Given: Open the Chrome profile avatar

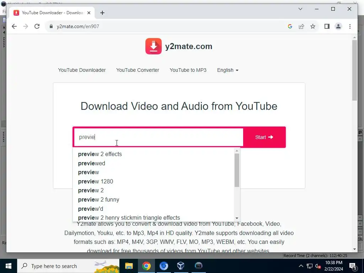Looking at the screenshot, I should click(338, 26).
